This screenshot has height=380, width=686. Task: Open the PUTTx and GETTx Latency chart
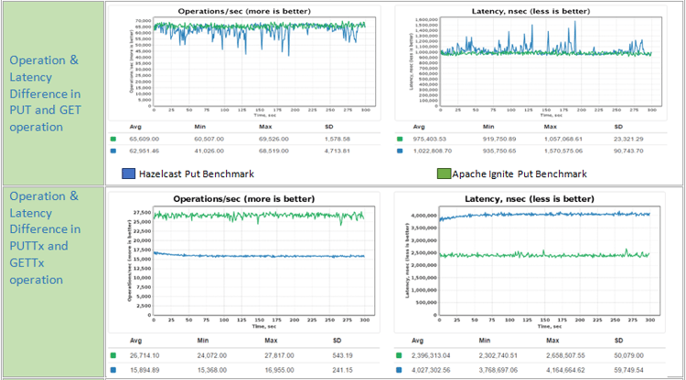coord(530,262)
